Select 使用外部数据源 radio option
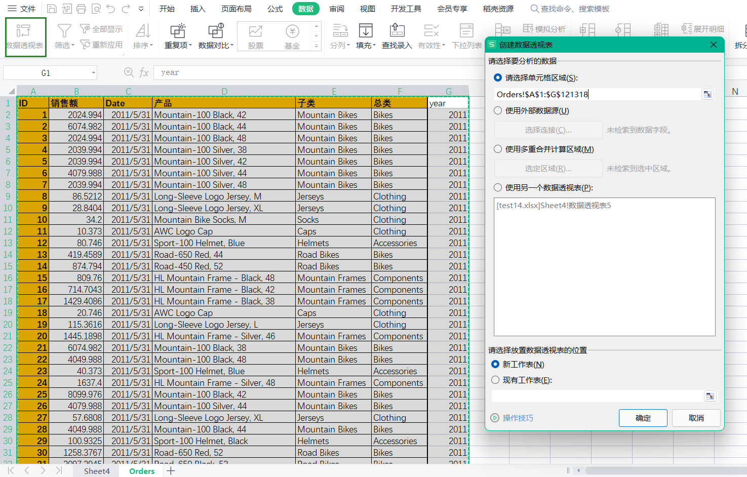 [498, 110]
